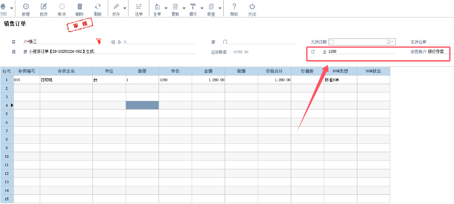Click the 操作 toolbar icon
The image size is (454, 204).
(193, 6)
